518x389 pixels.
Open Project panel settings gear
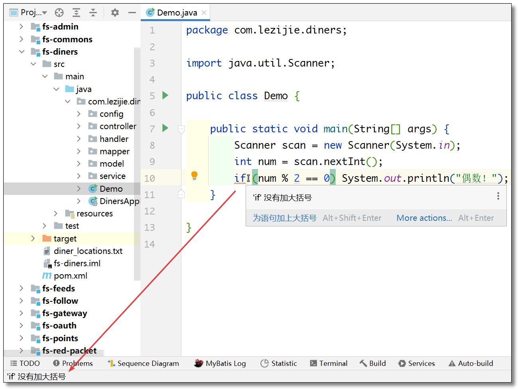point(115,13)
